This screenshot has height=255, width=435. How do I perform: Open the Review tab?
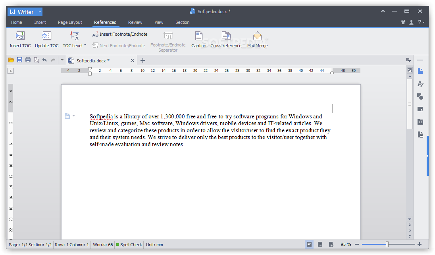(x=135, y=22)
